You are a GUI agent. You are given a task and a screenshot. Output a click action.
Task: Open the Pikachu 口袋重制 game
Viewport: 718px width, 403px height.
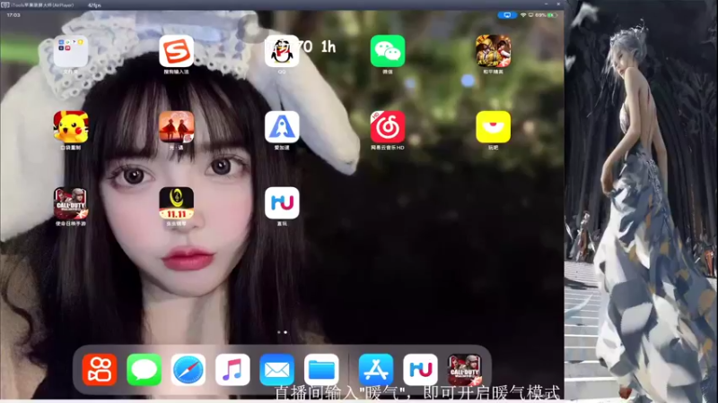coord(71,127)
